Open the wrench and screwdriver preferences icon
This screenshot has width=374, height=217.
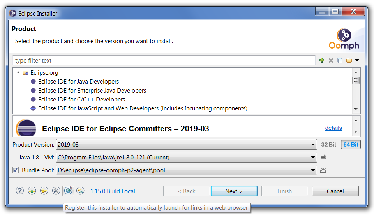pyautogui.click(x=56, y=191)
